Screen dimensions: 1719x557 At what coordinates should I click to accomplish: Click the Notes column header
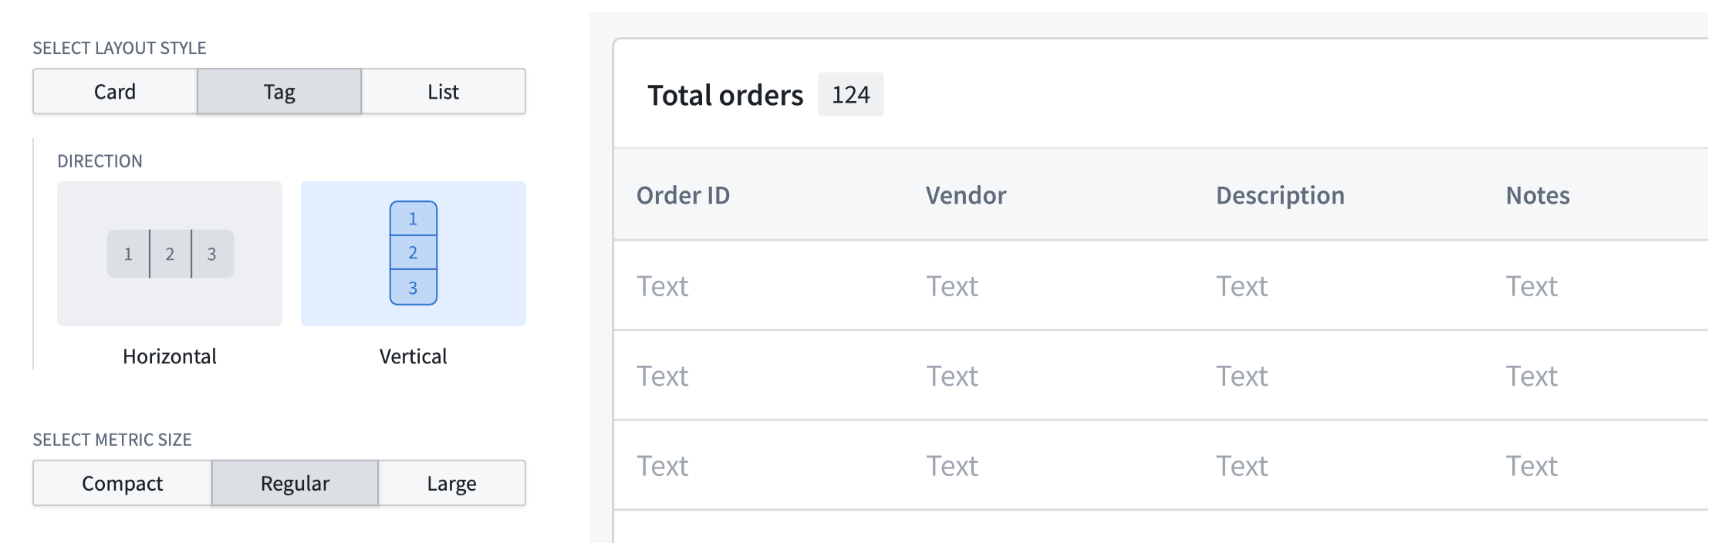tap(1537, 195)
